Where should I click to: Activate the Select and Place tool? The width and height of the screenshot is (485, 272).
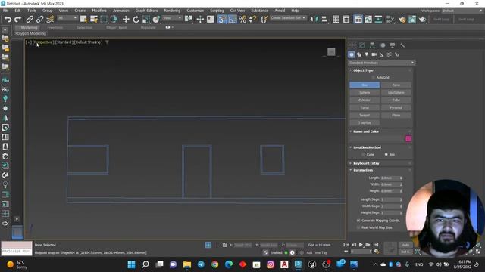[x=156, y=20]
